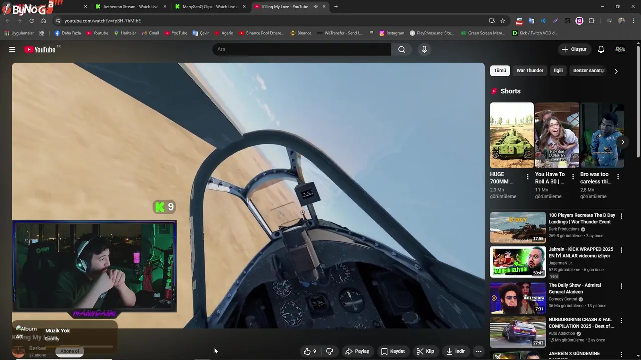Click the 'İndir' download button
Screen dimensions: 641x360
(x=456, y=351)
